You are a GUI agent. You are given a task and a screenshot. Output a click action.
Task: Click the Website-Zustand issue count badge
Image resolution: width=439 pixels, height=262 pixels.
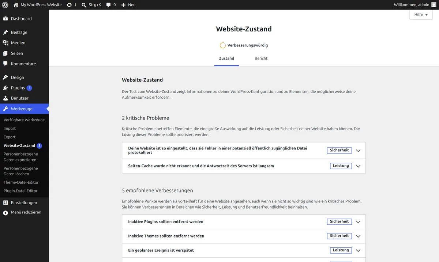[x=40, y=145]
